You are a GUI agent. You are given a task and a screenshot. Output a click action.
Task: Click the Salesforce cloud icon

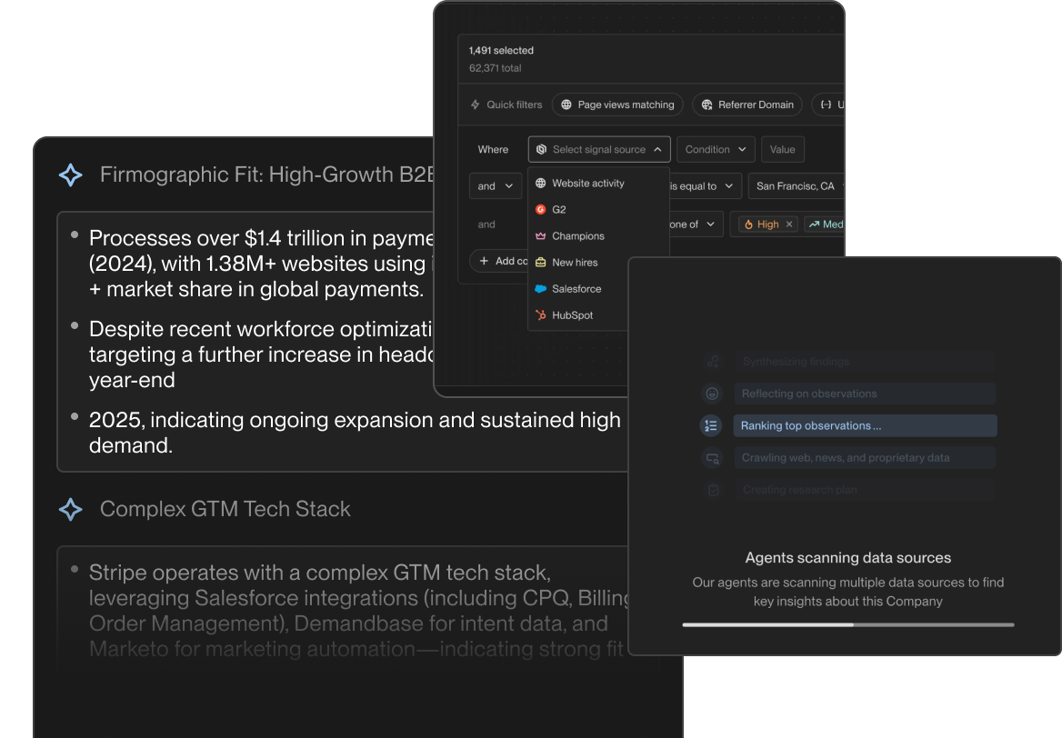(540, 288)
